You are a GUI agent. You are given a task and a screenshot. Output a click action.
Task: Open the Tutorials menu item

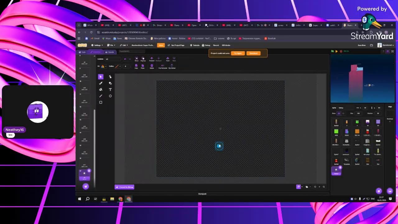tap(195, 45)
